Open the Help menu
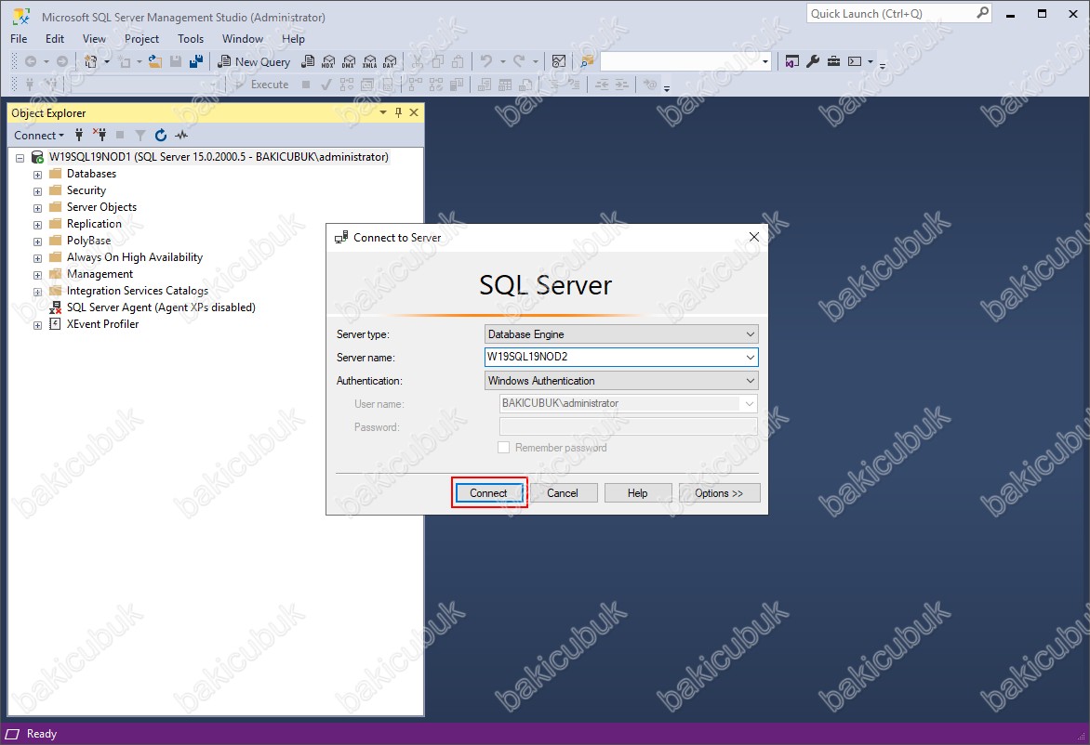This screenshot has width=1090, height=745. 293,39
